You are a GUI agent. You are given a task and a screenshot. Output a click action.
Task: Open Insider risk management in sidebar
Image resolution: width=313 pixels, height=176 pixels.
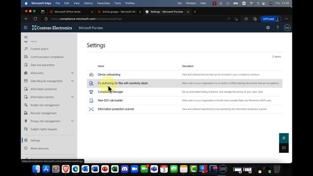[x=45, y=105]
